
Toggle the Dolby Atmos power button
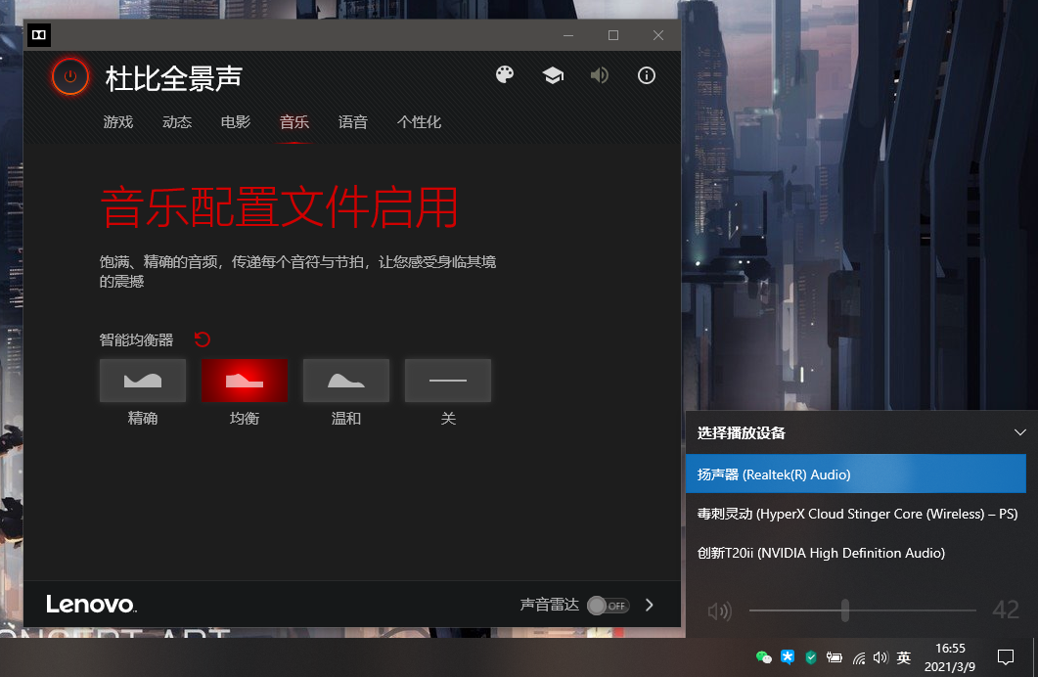pos(70,76)
